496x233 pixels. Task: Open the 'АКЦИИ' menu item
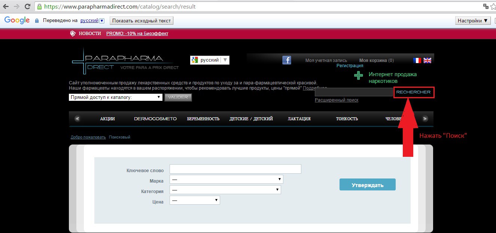[x=107, y=119]
